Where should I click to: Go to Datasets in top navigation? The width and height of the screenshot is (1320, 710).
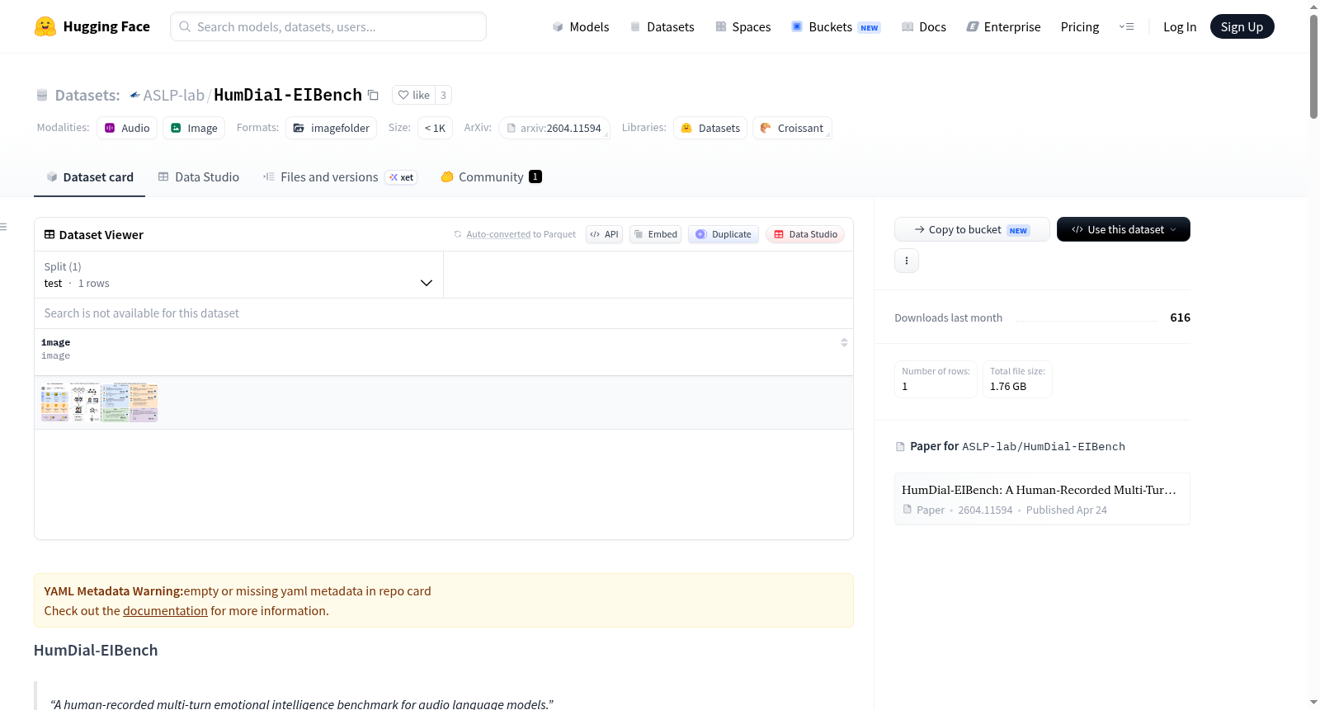[662, 26]
